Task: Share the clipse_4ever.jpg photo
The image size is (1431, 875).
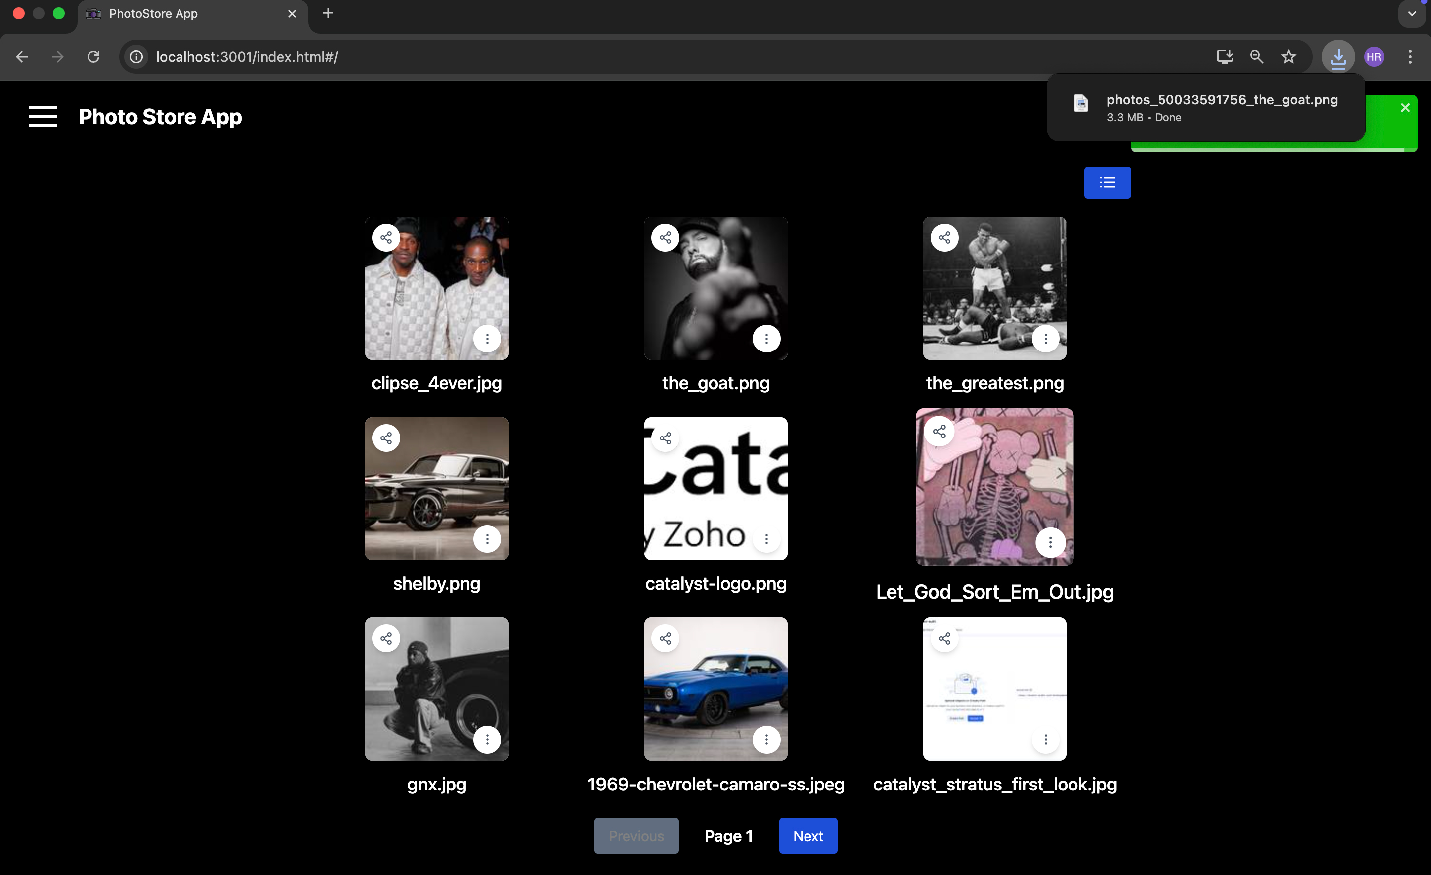Action: [386, 238]
